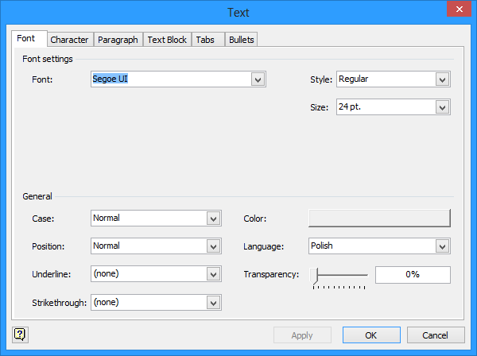This screenshot has width=477, height=356.
Task: Click the Transparency percentage field
Action: [x=413, y=274]
